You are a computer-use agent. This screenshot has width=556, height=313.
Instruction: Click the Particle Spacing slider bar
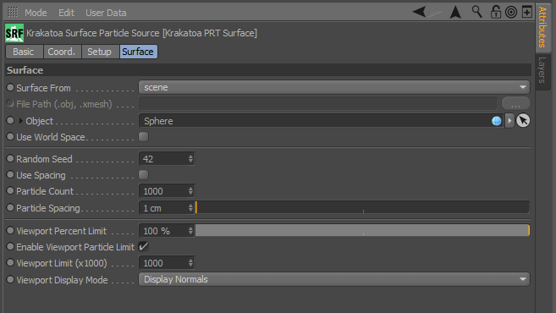click(362, 207)
